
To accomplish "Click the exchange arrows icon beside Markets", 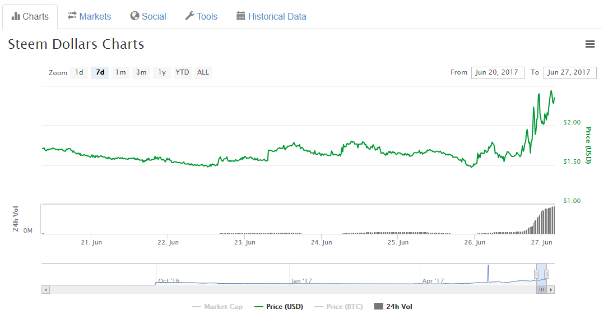I will pyautogui.click(x=72, y=16).
